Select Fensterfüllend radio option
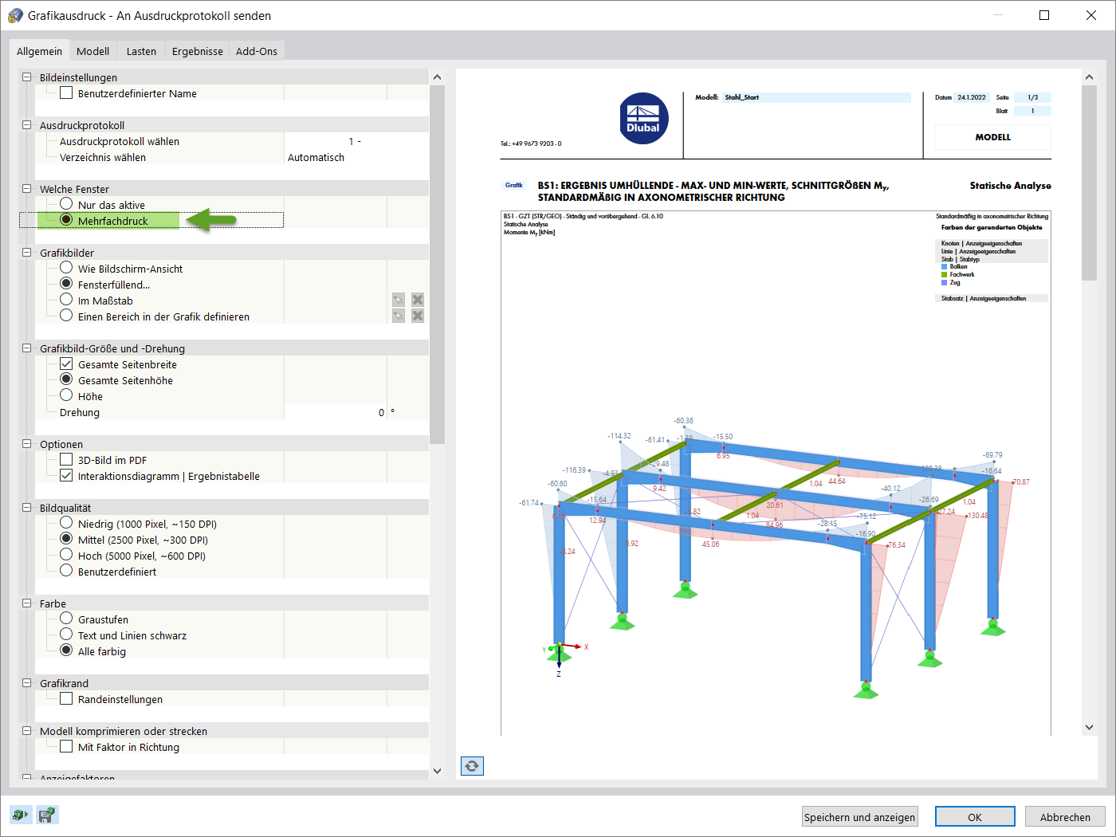 (x=66, y=284)
